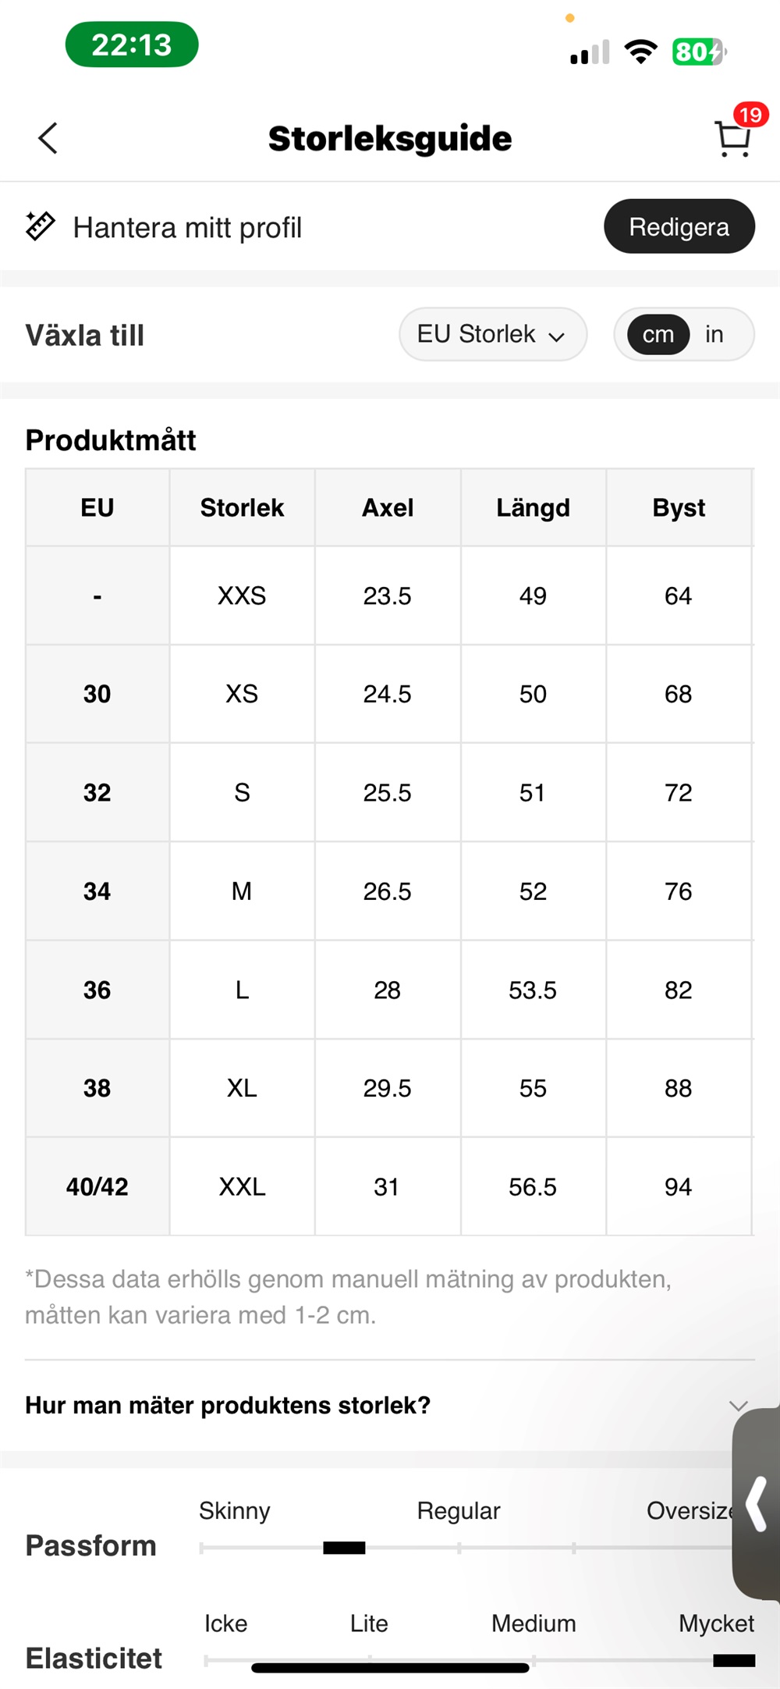
Task: Open the shopping cart
Action: click(x=733, y=139)
